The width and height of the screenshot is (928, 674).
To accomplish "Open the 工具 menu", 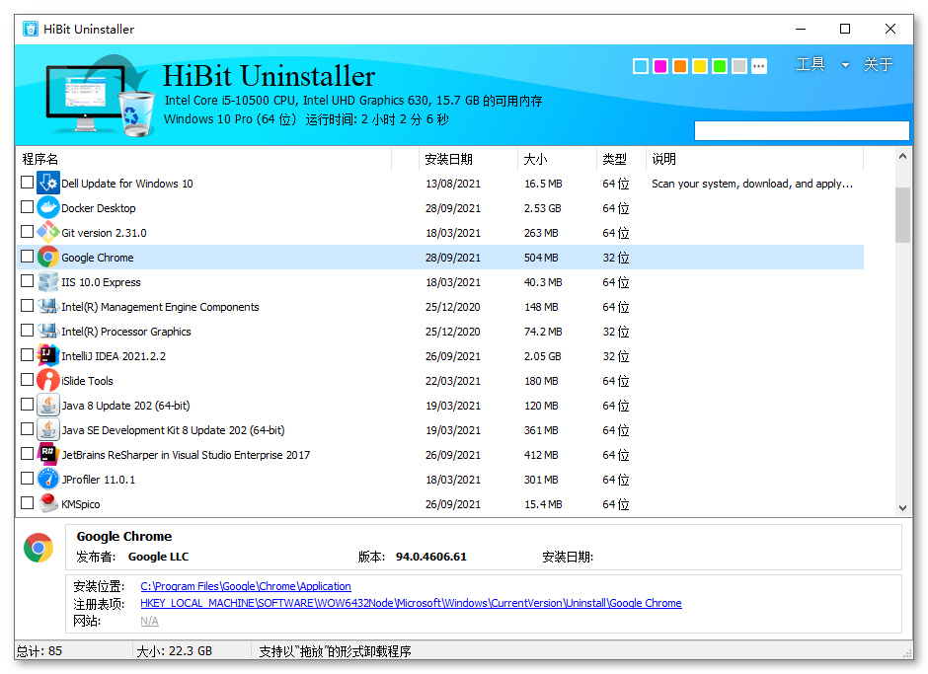I will tap(811, 64).
